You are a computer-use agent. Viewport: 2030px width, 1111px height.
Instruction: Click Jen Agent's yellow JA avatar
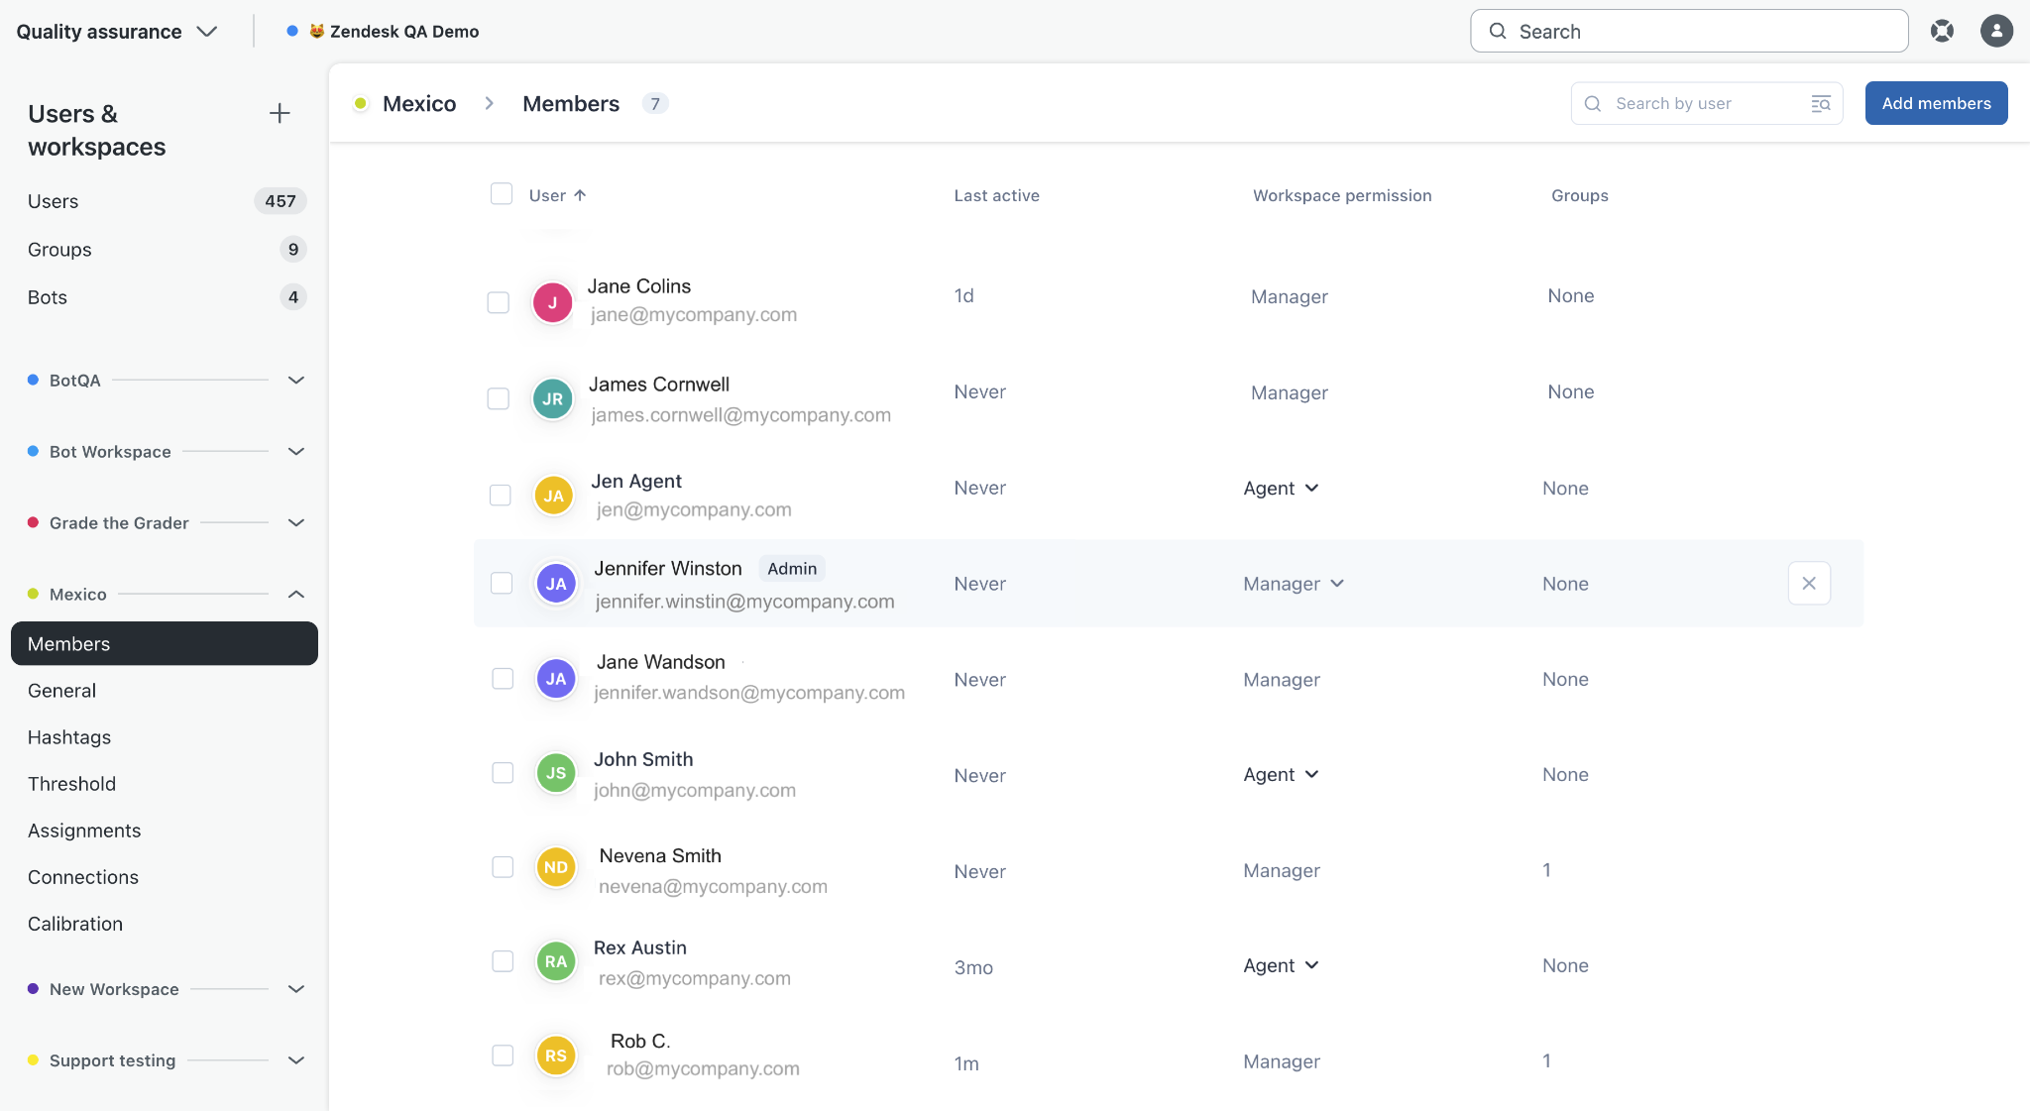tap(553, 496)
